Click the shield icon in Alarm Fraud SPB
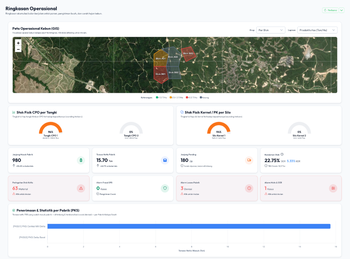 pyautogui.click(x=165, y=188)
